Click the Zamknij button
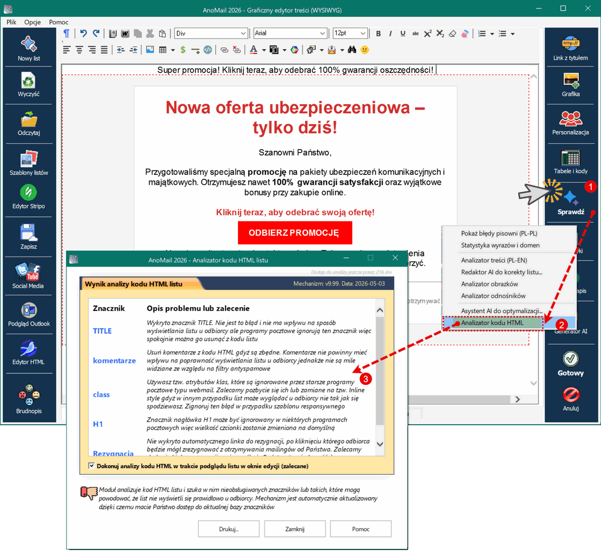 pyautogui.click(x=295, y=529)
